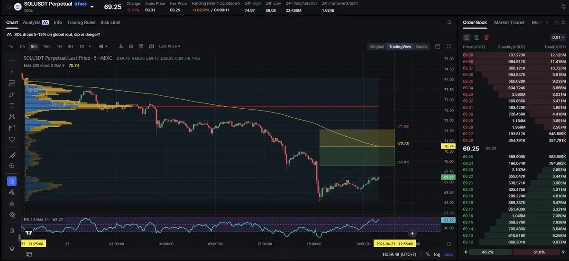
Task: Expand the SOLUSDT Perpetual pair selector
Action: pyautogui.click(x=92, y=7)
